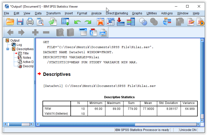Click the Insert Title icon
Image resolution: width=207 pixels, height=135 pixels.
tap(93, 32)
